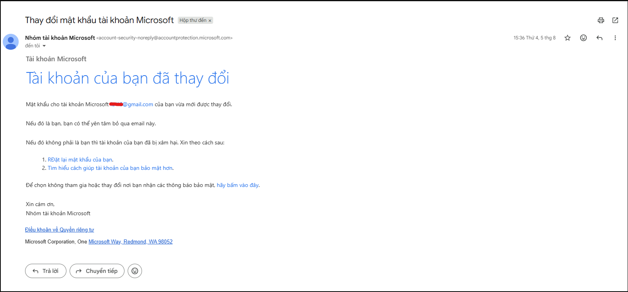Print this email using the printer icon
Screen dimensions: 628x292
(x=601, y=20)
